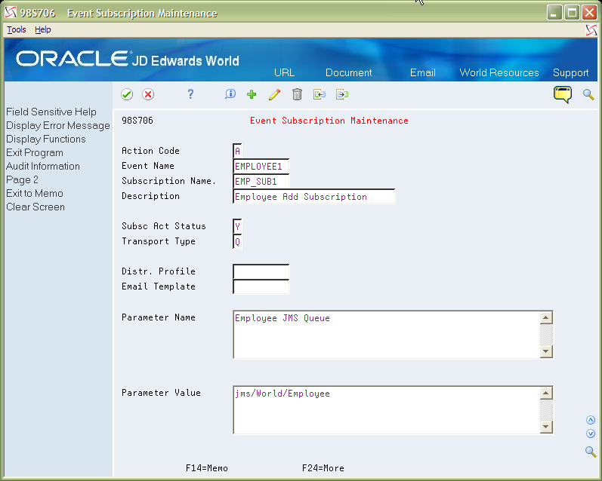Viewport: 602px width, 481px height.
Task: Open the URL header link
Action: click(285, 72)
